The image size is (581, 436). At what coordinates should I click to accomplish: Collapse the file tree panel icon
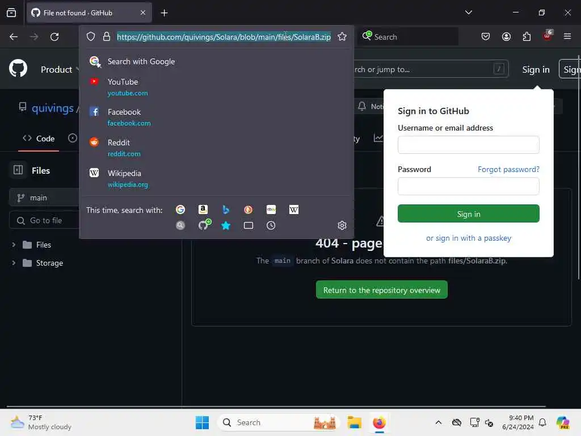point(18,170)
